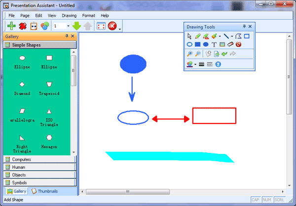Image resolution: width=296 pixels, height=206 pixels.
Task: Click the green plus Add Page icon
Action: pyautogui.click(x=11, y=26)
